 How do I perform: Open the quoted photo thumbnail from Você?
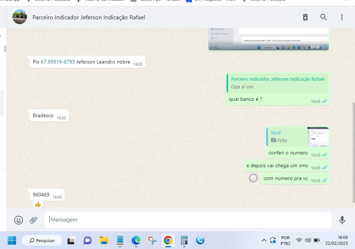(x=318, y=137)
